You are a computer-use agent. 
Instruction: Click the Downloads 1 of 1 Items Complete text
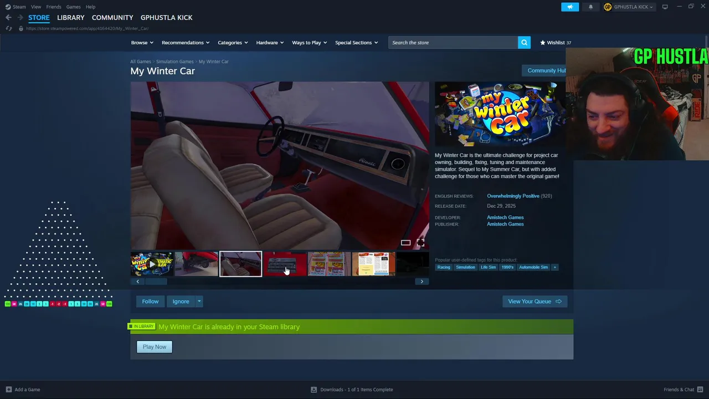[357, 390]
